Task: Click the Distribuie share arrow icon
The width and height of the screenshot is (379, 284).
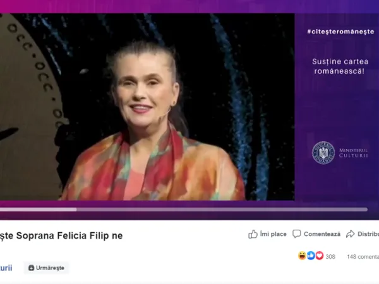Action: 350,234
